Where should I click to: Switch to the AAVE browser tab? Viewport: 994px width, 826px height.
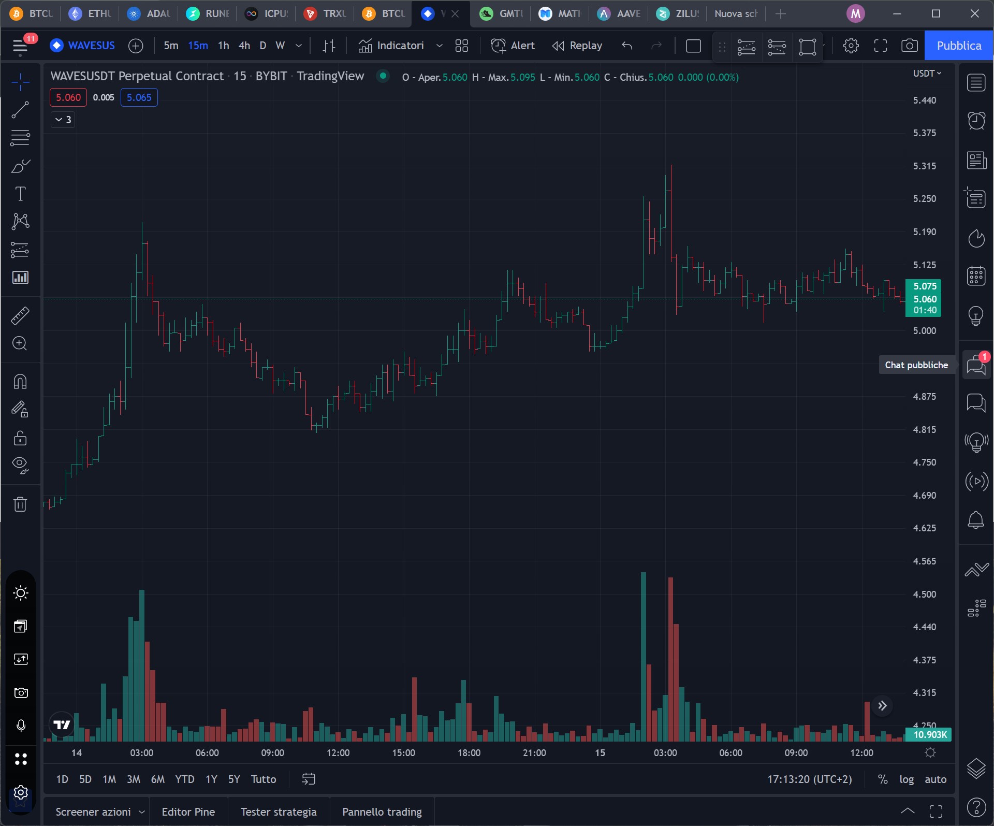click(619, 14)
